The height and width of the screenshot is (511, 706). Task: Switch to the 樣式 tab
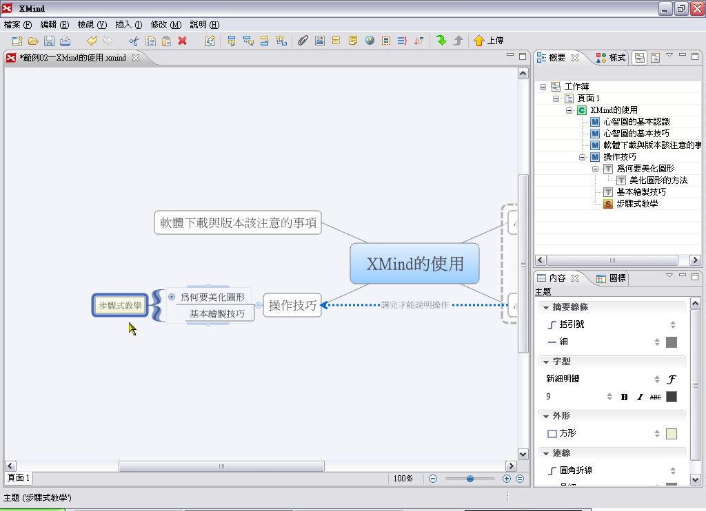pyautogui.click(x=611, y=58)
